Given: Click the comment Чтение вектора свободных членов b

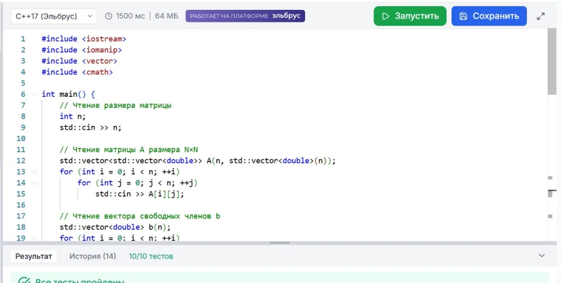Looking at the screenshot, I should tap(140, 216).
